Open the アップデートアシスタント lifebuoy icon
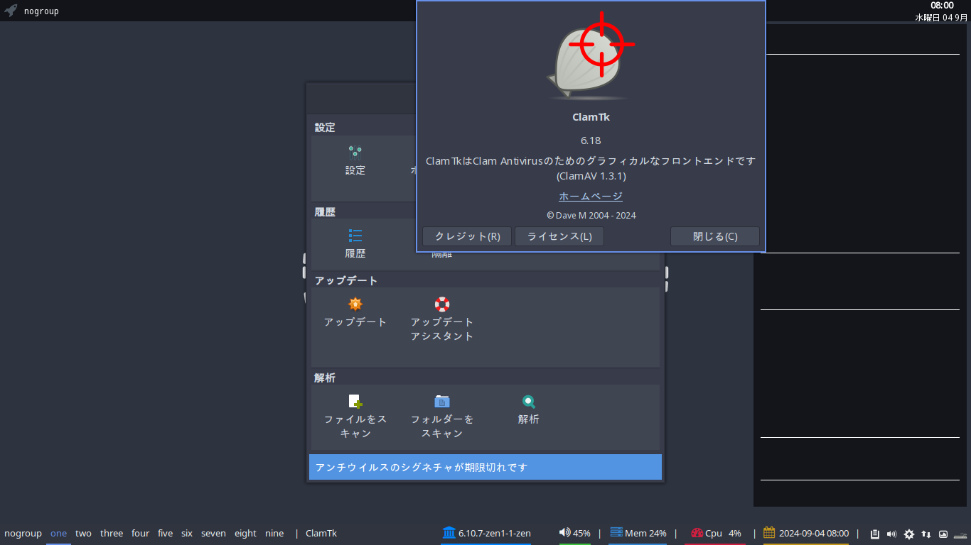Image resolution: width=971 pixels, height=545 pixels. (442, 304)
